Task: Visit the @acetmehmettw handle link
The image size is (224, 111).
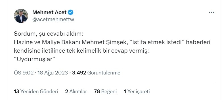Action: [x=53, y=19]
